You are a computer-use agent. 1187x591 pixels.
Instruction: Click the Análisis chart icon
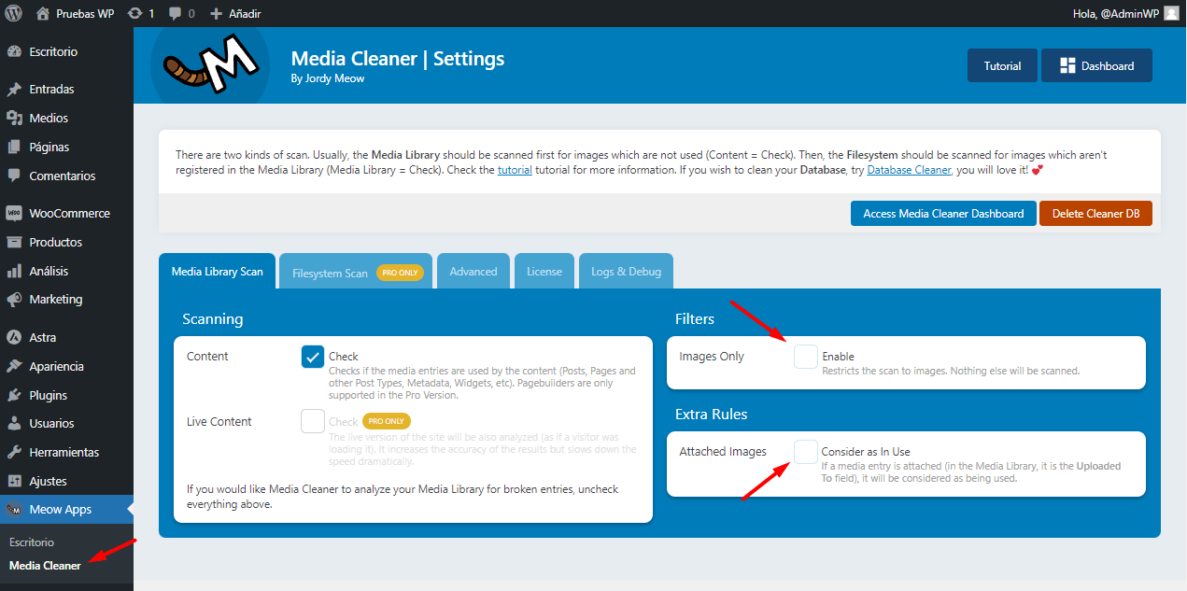pos(14,271)
